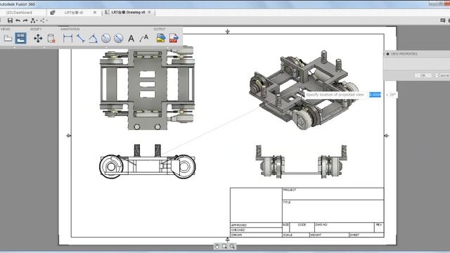The height and width of the screenshot is (253, 450).
Task: Select the front view with shaded wheels
Action: pos(302,162)
